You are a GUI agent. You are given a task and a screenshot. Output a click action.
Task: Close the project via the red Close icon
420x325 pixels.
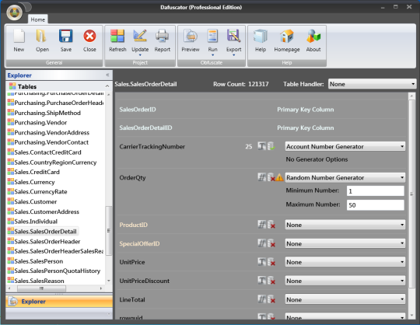pyautogui.click(x=89, y=37)
